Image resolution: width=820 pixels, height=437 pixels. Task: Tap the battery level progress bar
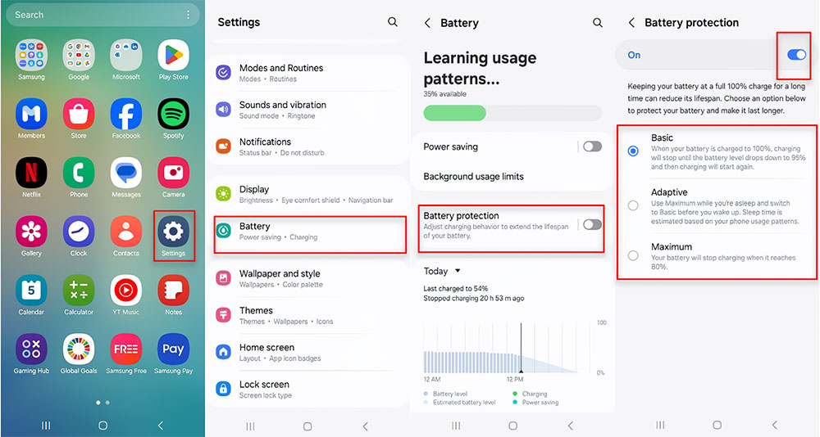tap(512, 113)
